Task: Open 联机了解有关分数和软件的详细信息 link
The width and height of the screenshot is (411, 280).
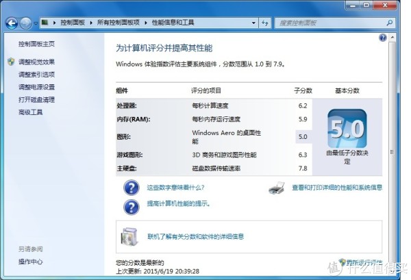Action: 196,236
